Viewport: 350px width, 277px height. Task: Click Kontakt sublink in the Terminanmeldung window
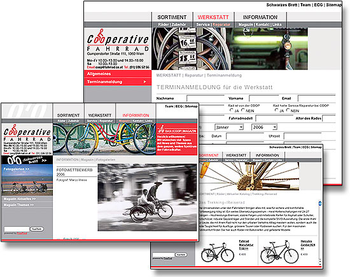tap(263, 25)
